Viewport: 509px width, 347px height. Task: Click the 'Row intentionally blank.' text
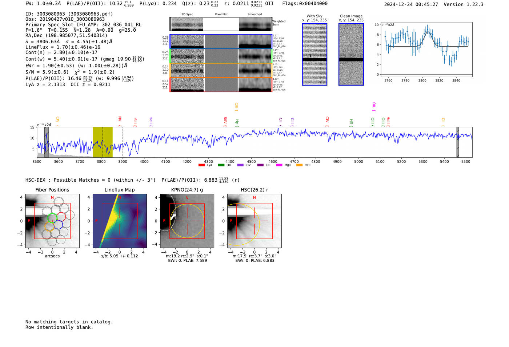[59, 327]
